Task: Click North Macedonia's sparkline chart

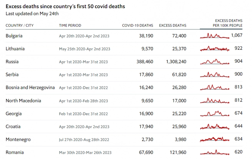Action: pyautogui.click(x=215, y=100)
